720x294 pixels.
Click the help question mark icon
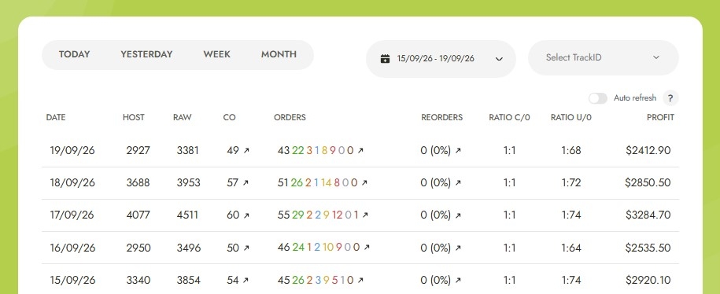click(x=670, y=98)
